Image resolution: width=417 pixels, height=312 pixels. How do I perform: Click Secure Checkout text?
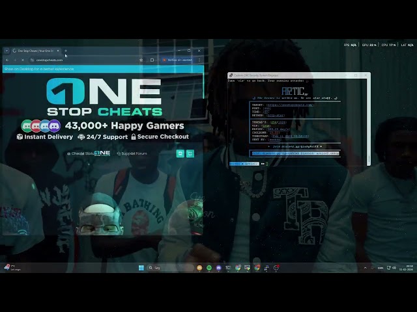point(163,136)
